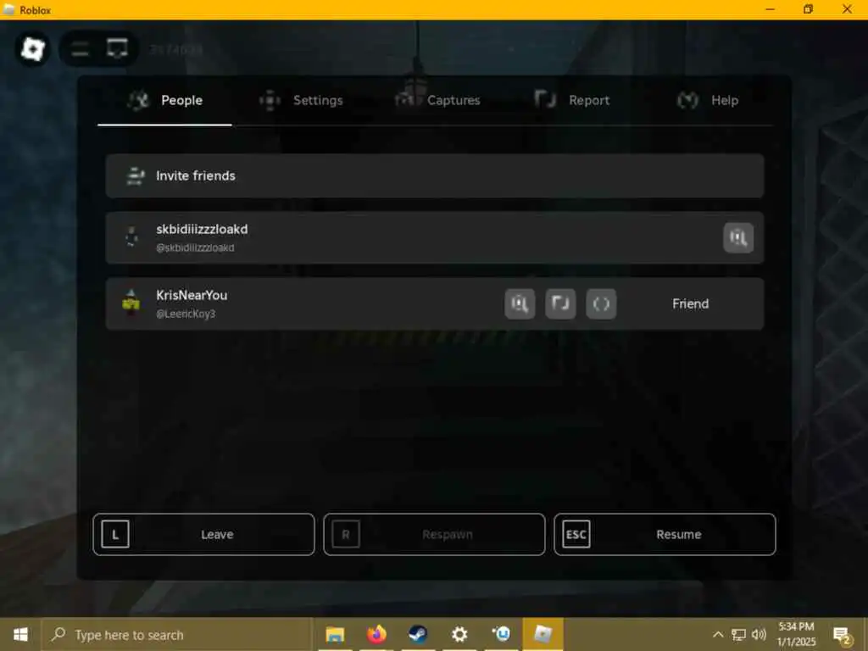The image size is (868, 651).
Task: Click the Roblox taskbar icon
Action: tap(543, 634)
